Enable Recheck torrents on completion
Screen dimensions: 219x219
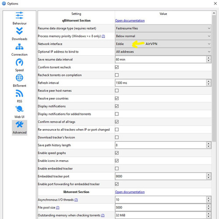117,75
